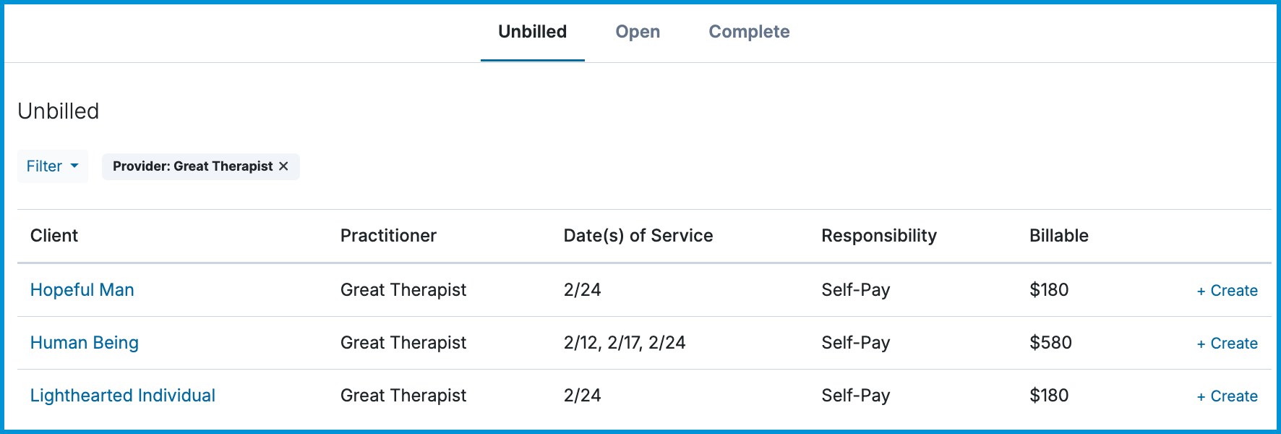Click the Unbilled section heading

[59, 111]
